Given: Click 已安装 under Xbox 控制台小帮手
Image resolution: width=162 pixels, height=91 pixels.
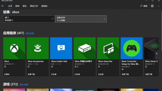Looking at the screenshot, I should click(77, 74).
